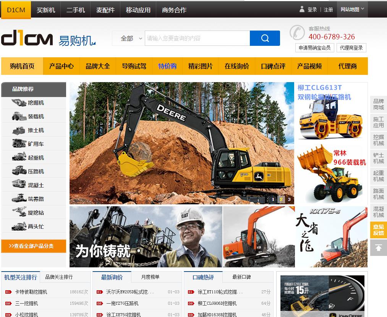This screenshot has height=317, width=387.
Task: Click the phone hotline icon
Action: (x=297, y=32)
